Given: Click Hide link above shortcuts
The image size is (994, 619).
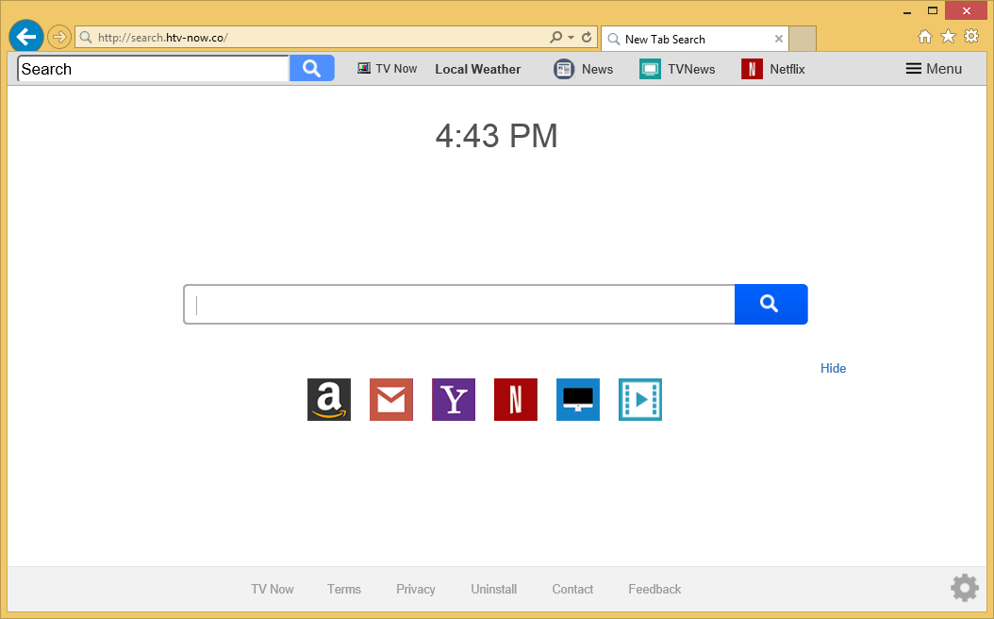Looking at the screenshot, I should click(833, 369).
